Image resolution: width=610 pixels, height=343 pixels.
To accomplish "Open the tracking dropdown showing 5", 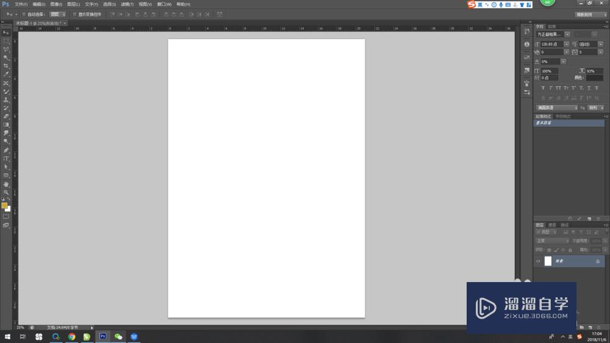I will click(x=601, y=52).
